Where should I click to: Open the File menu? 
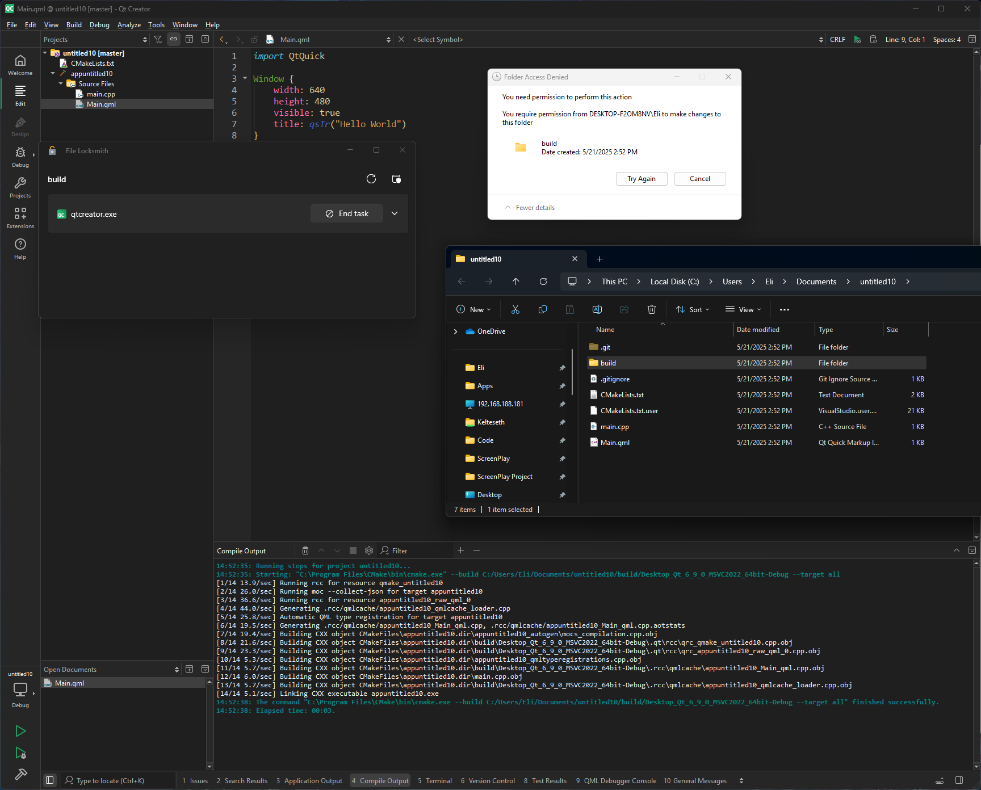point(12,25)
